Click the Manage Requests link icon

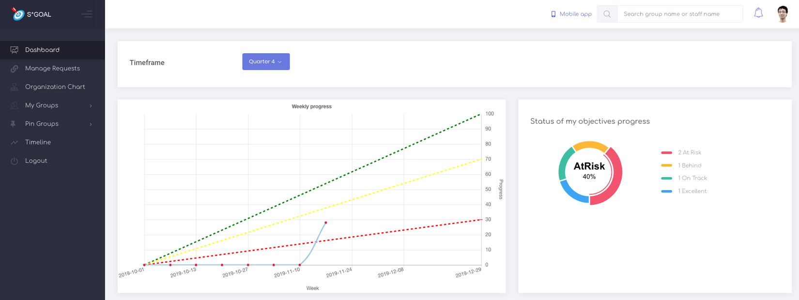tap(15, 69)
